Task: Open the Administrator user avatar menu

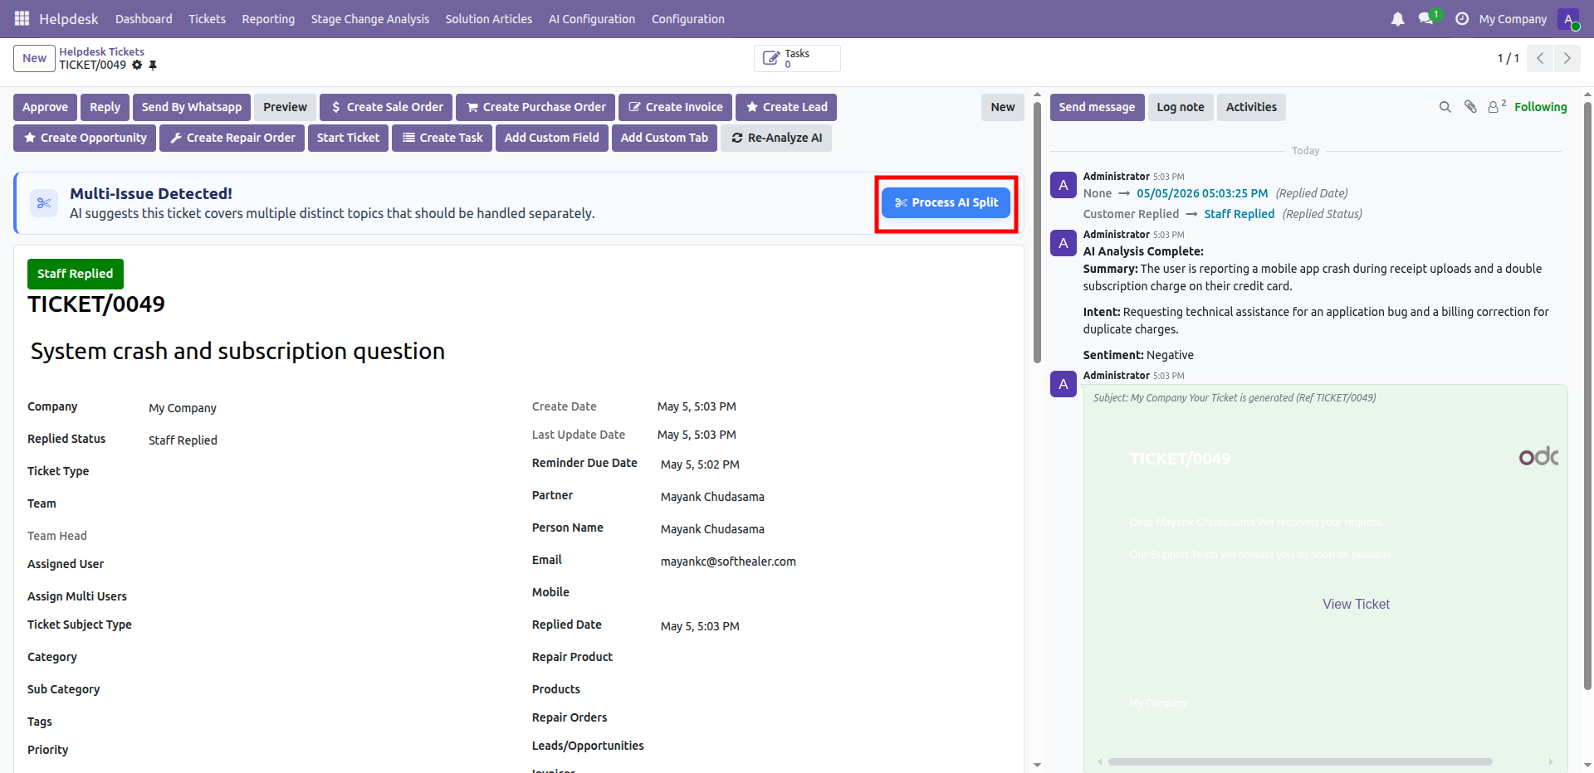Action: click(1568, 18)
